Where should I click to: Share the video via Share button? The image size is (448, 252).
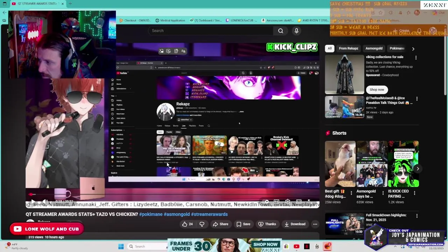click(220, 224)
